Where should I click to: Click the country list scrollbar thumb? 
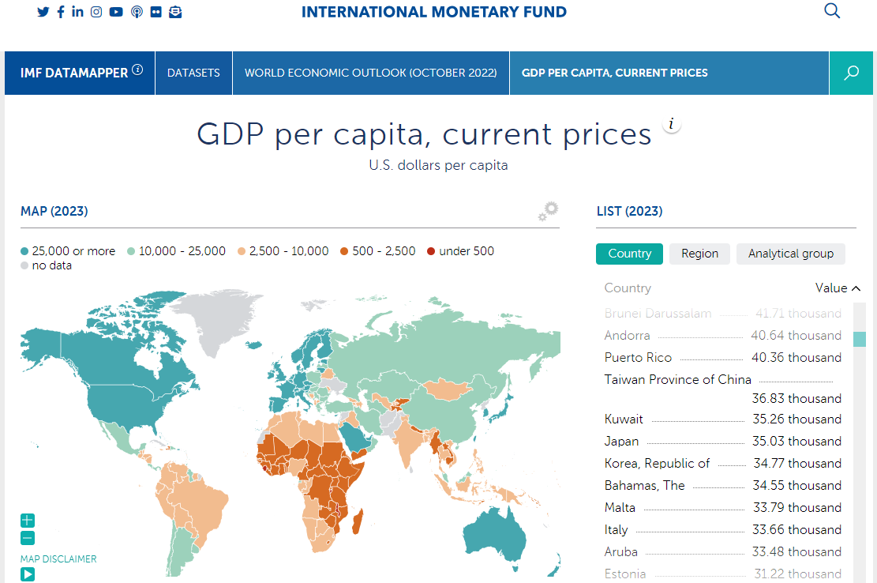pos(860,339)
